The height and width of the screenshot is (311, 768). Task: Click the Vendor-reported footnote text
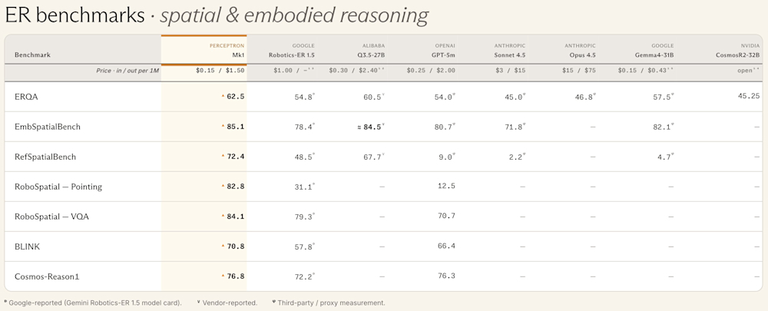(x=227, y=303)
